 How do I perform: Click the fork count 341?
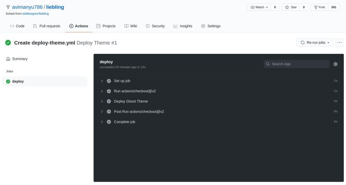coord(333,7)
